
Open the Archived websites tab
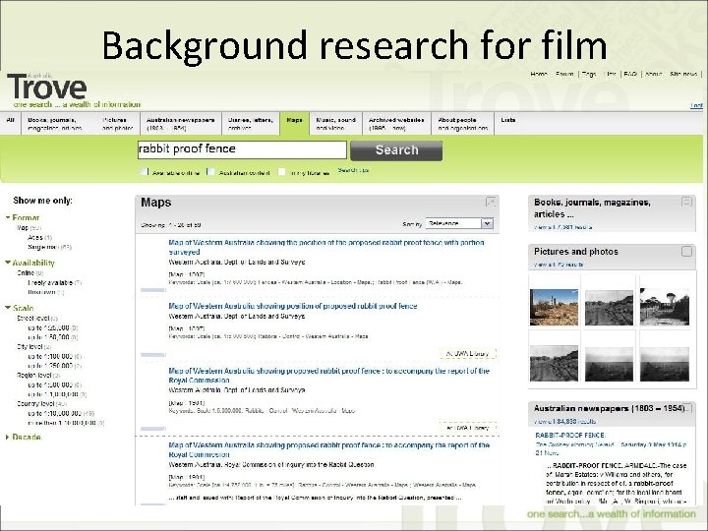tap(396, 124)
